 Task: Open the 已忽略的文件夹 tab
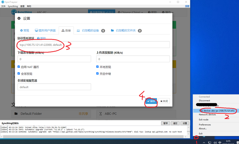[126, 31]
